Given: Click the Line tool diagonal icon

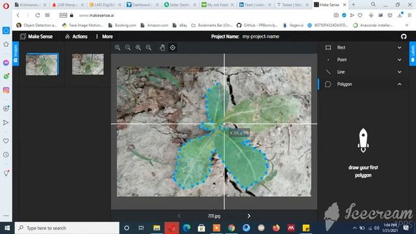Looking at the screenshot, I should 328,72.
